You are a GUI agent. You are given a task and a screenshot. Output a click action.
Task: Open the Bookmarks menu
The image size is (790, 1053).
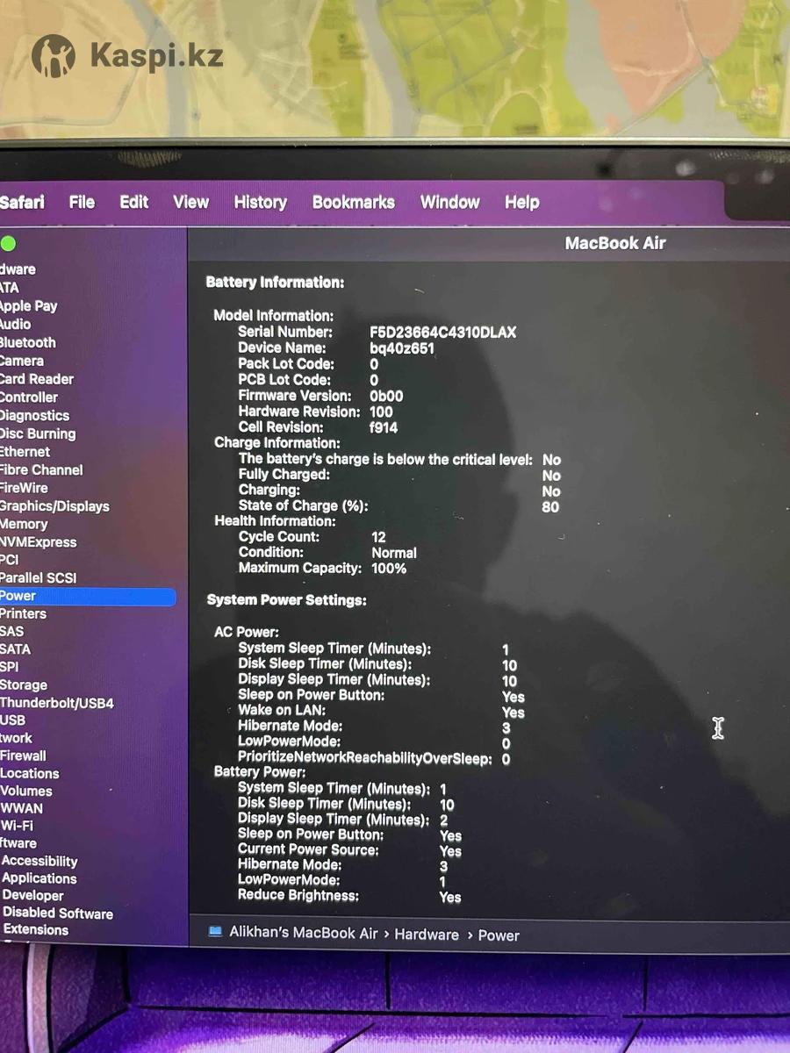coord(353,202)
